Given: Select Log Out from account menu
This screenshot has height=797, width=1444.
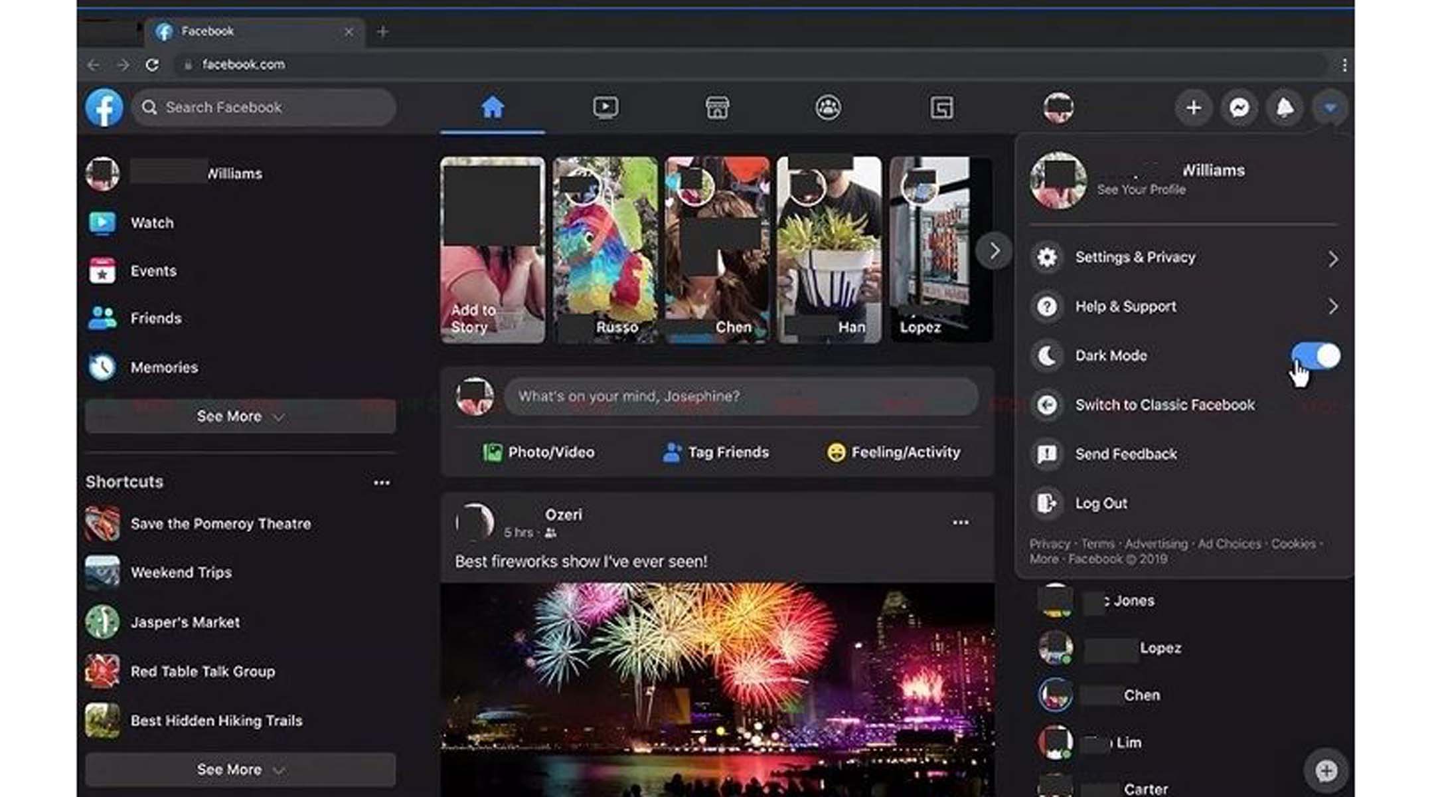Looking at the screenshot, I should pos(1101,503).
